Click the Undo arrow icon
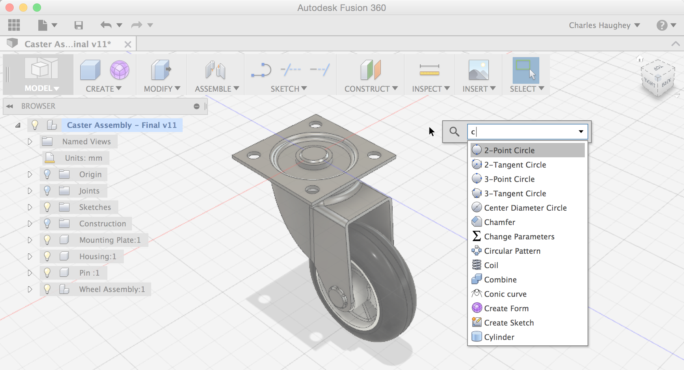Image resolution: width=684 pixels, height=370 pixels. click(x=106, y=25)
